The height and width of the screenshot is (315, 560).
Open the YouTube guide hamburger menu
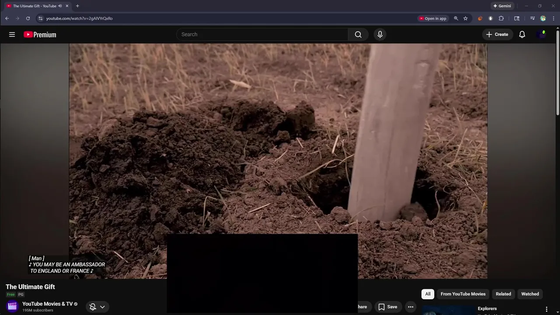coord(12,35)
